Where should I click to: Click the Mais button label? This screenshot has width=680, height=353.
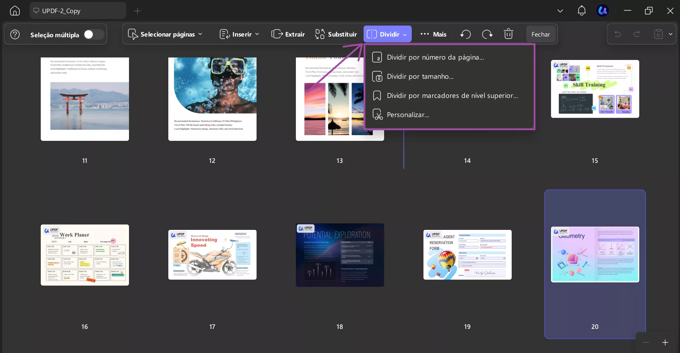tap(439, 34)
